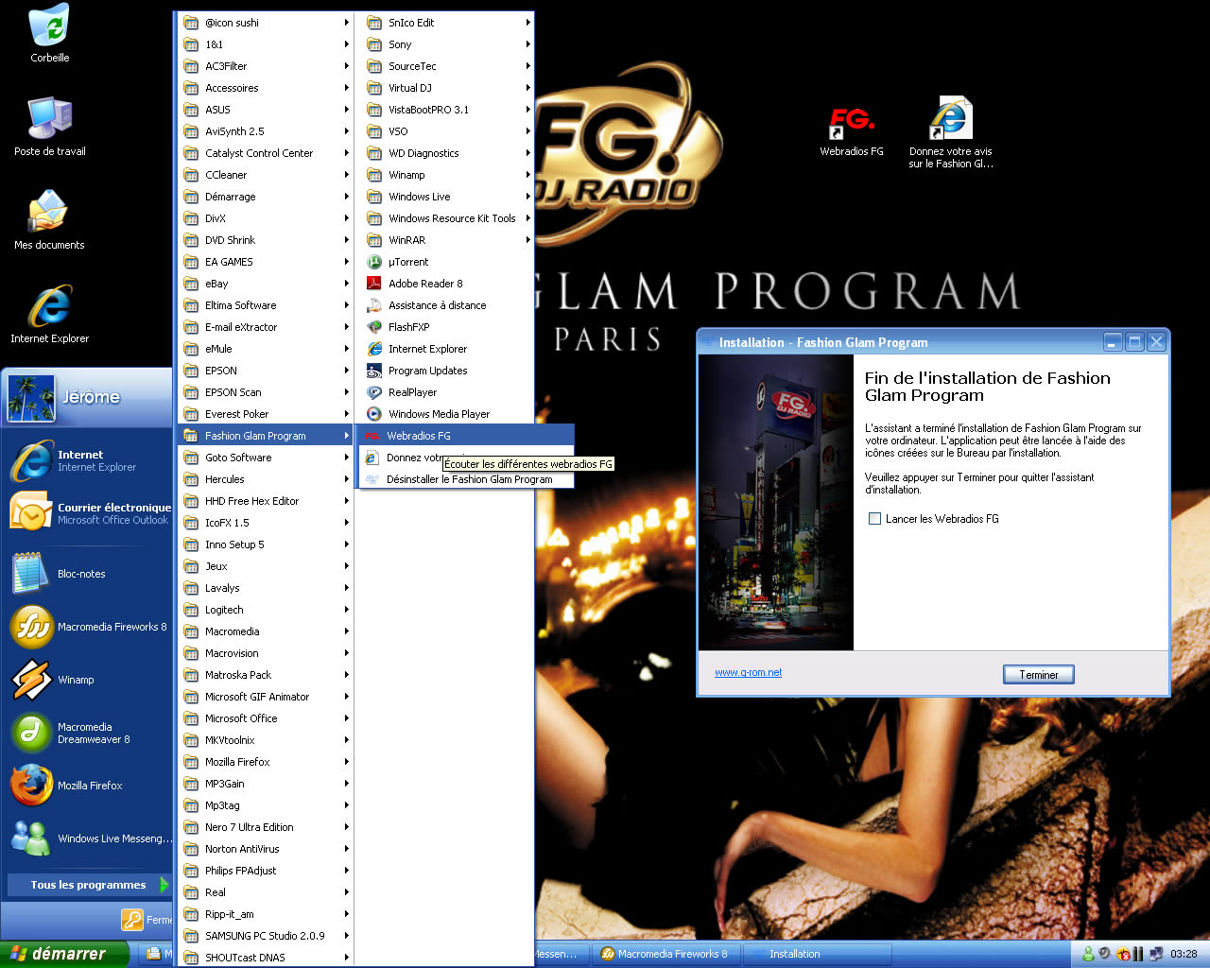Click the Fermer la session key icon
Image resolution: width=1210 pixels, height=968 pixels.
tap(132, 919)
